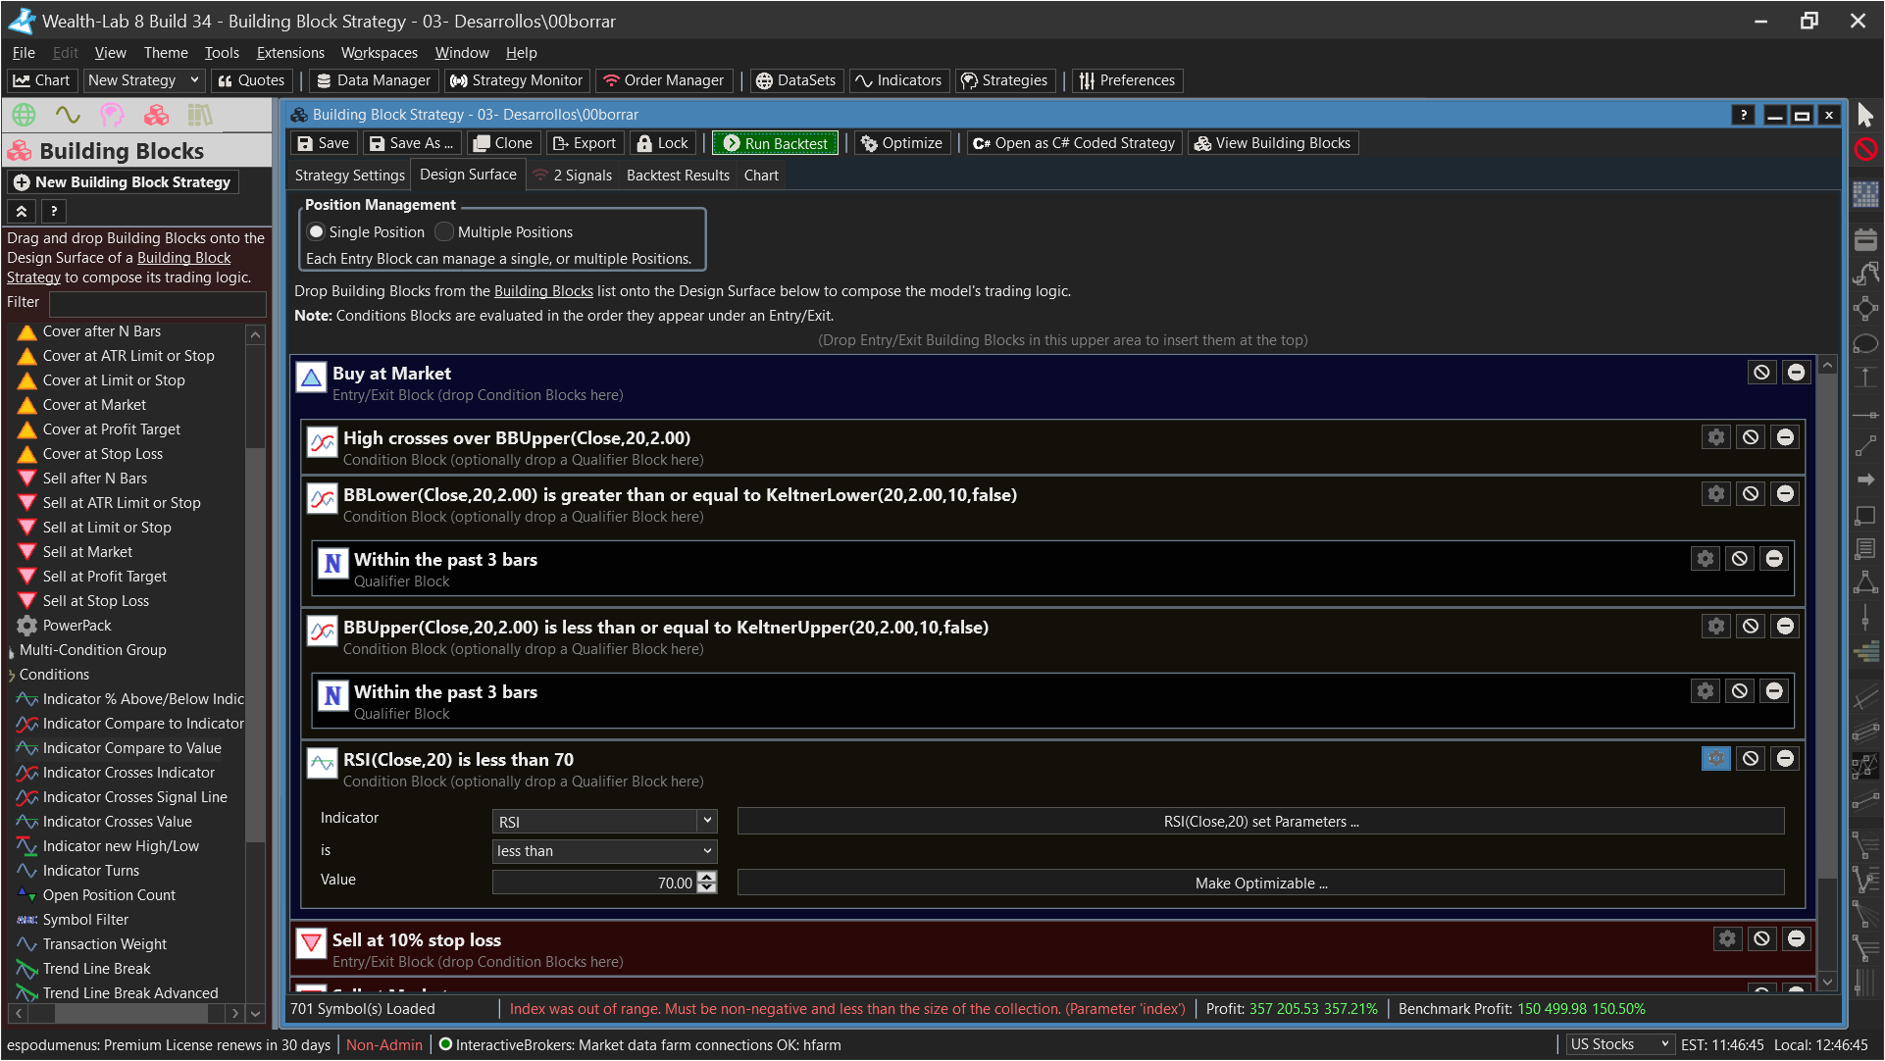The height and width of the screenshot is (1061, 1885).
Task: Open settings for the Sell at 10% stop loss block
Action: click(1727, 939)
